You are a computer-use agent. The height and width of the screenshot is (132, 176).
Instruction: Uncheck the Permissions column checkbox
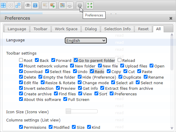pos(21,127)
